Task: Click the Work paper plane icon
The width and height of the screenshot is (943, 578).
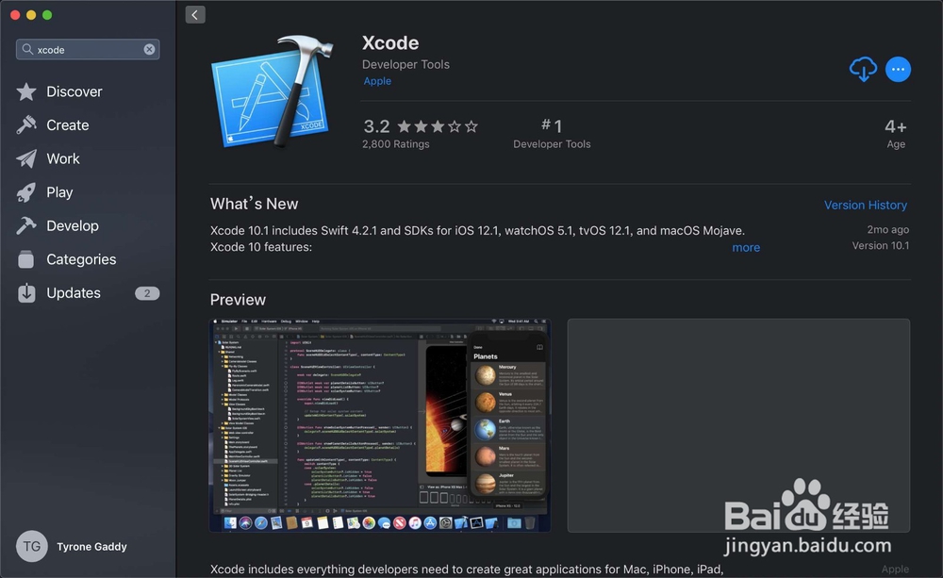Action: (26, 158)
